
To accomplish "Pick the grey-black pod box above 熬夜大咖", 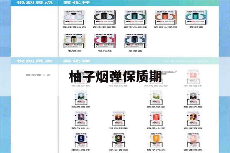I will [193, 98].
